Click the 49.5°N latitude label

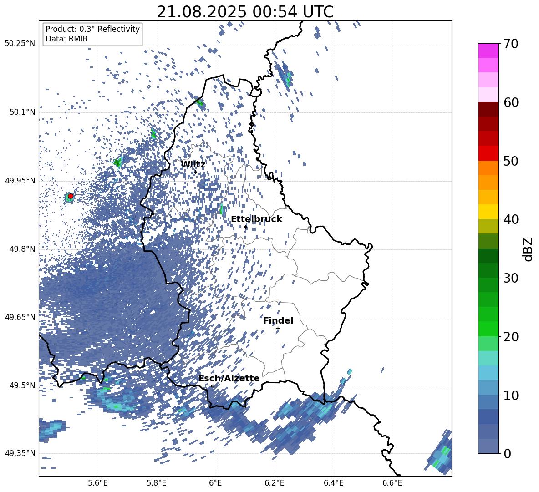(23, 385)
